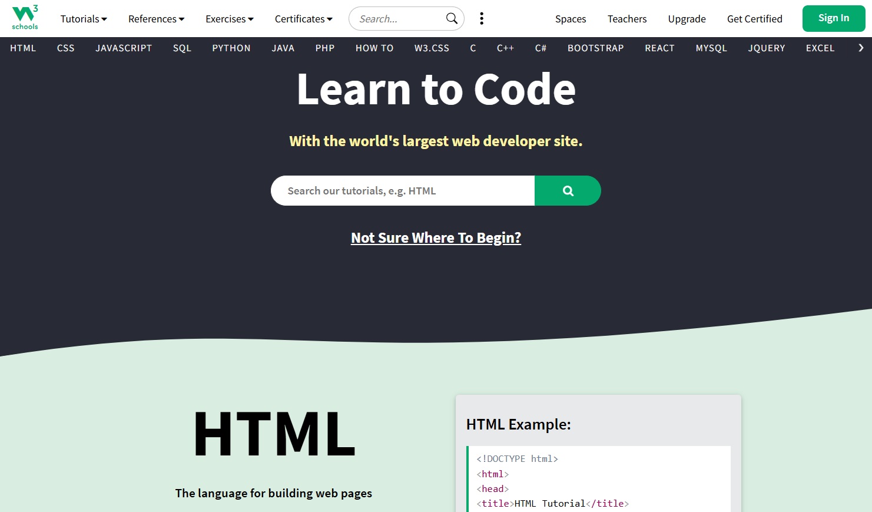The height and width of the screenshot is (512, 872).
Task: Click the green magnifier search button
Action: pyautogui.click(x=567, y=190)
